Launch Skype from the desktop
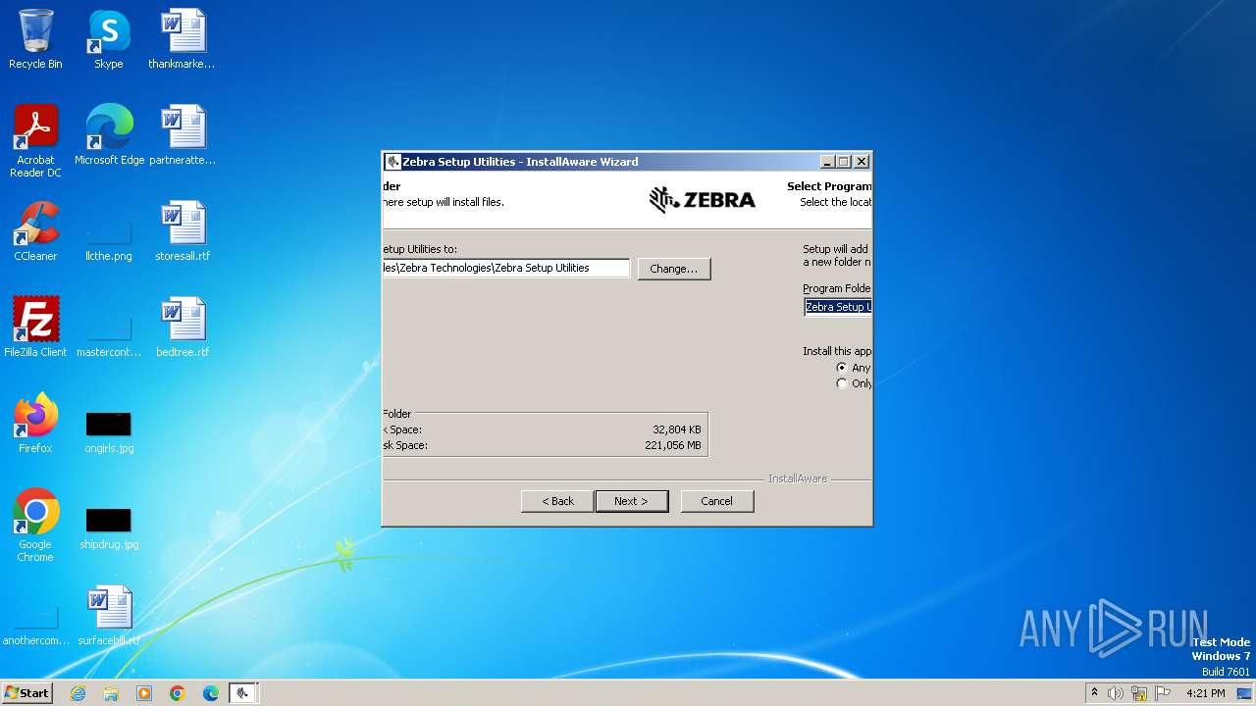1256x706 pixels. tap(108, 39)
